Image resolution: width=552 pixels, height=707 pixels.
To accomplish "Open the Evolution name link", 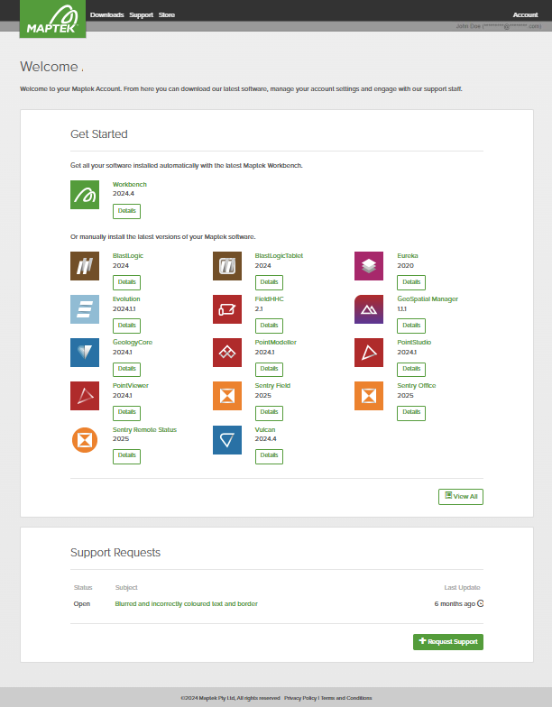I will pos(126,299).
